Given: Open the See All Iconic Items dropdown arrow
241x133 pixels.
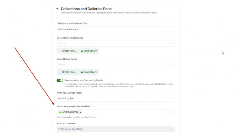Looking at the screenshot, I should click(x=171, y=64).
